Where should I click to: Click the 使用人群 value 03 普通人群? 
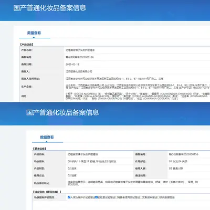click(x=176, y=169)
